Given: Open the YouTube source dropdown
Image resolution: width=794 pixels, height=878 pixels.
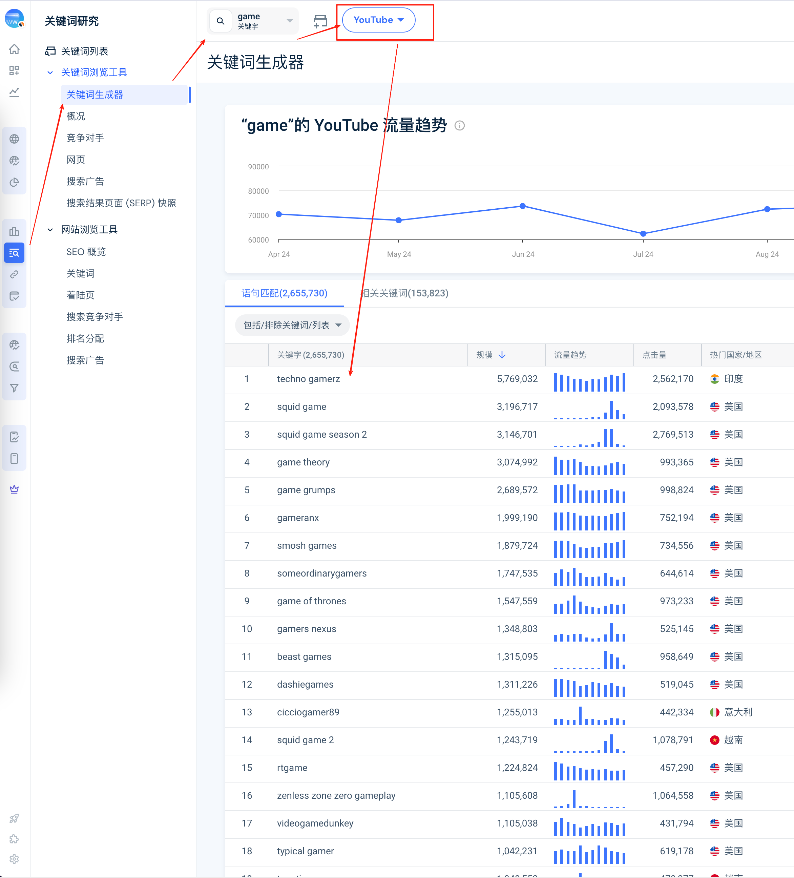Looking at the screenshot, I should (x=378, y=20).
